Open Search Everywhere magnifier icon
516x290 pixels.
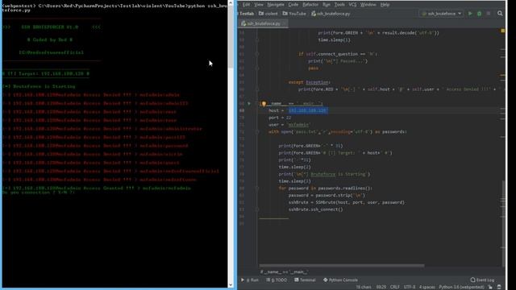click(x=500, y=14)
